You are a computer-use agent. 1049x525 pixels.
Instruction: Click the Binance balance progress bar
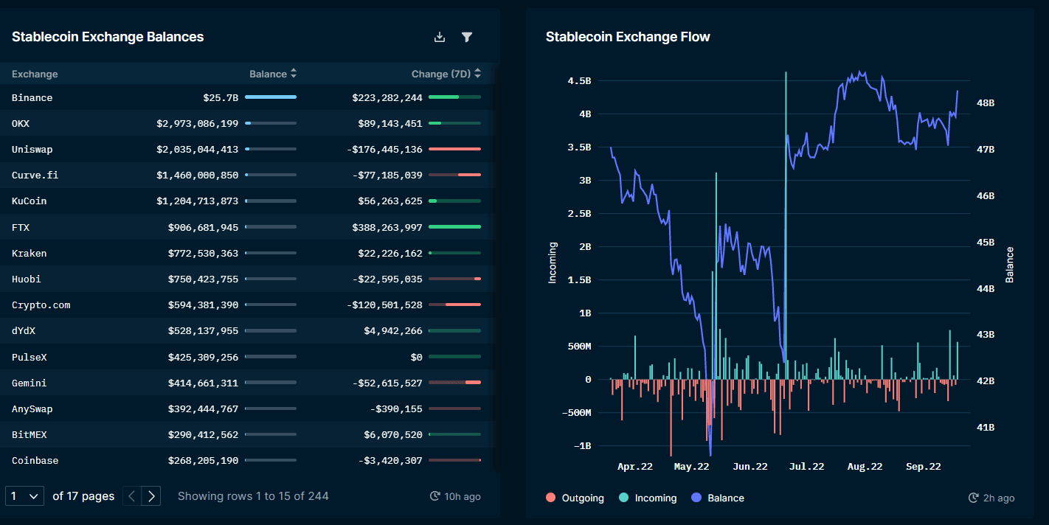pyautogui.click(x=271, y=97)
